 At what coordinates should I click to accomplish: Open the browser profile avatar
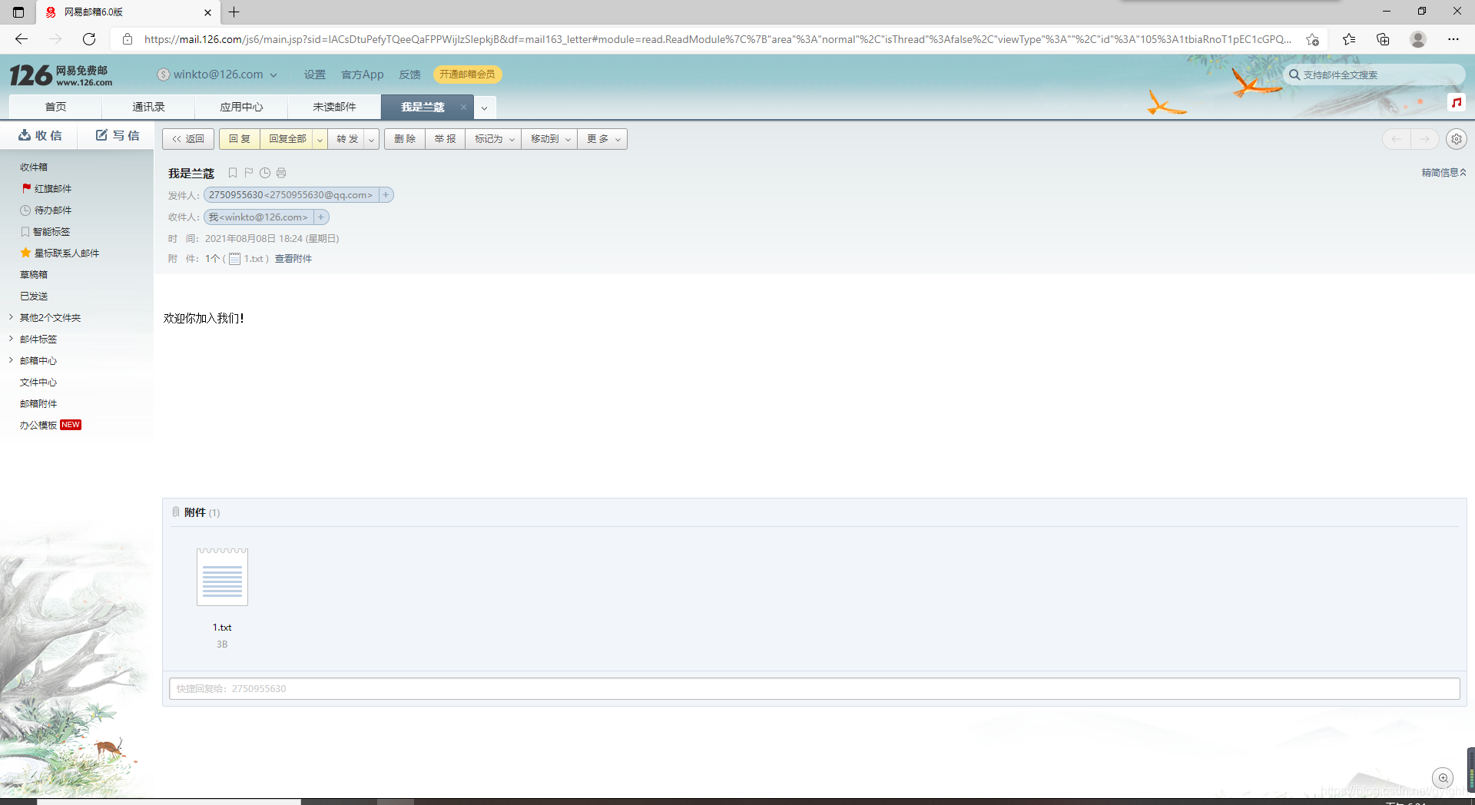click(1418, 39)
